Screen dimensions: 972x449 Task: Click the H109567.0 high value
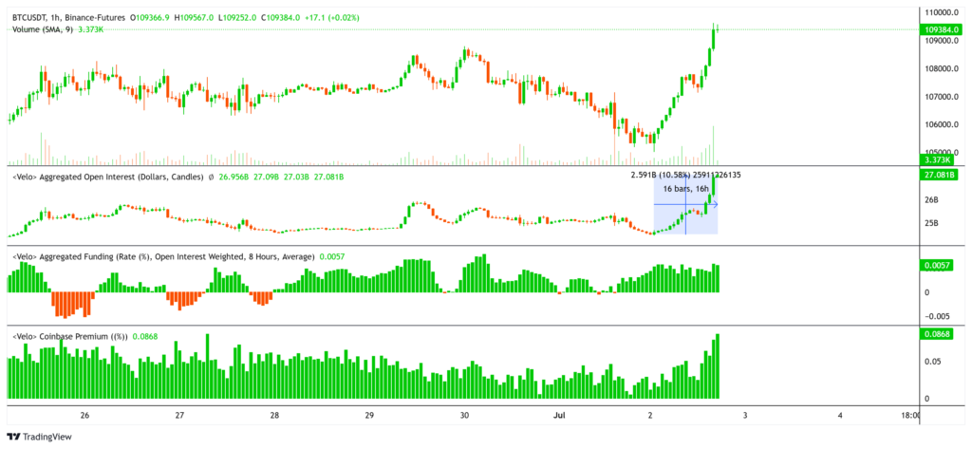196,18
